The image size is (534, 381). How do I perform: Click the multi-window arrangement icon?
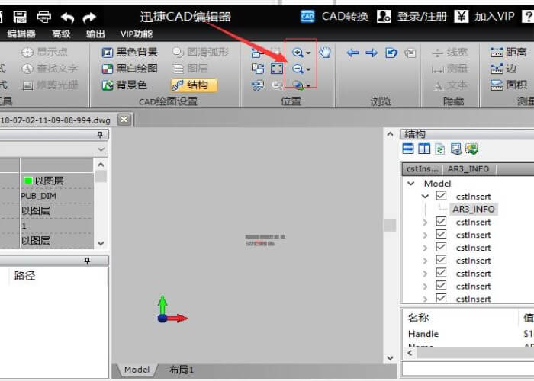tap(258, 69)
